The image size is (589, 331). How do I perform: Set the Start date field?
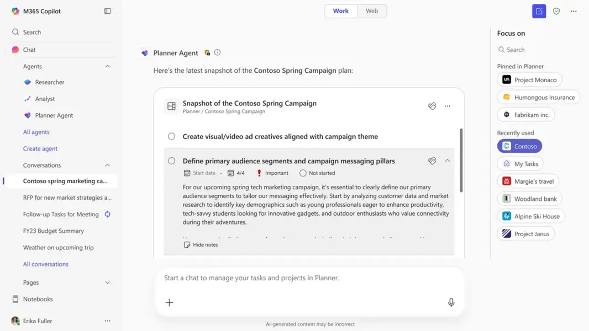pos(199,173)
